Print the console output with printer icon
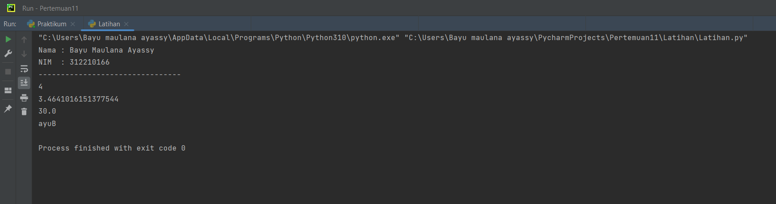Screen dimensions: 776x204 click(24, 98)
